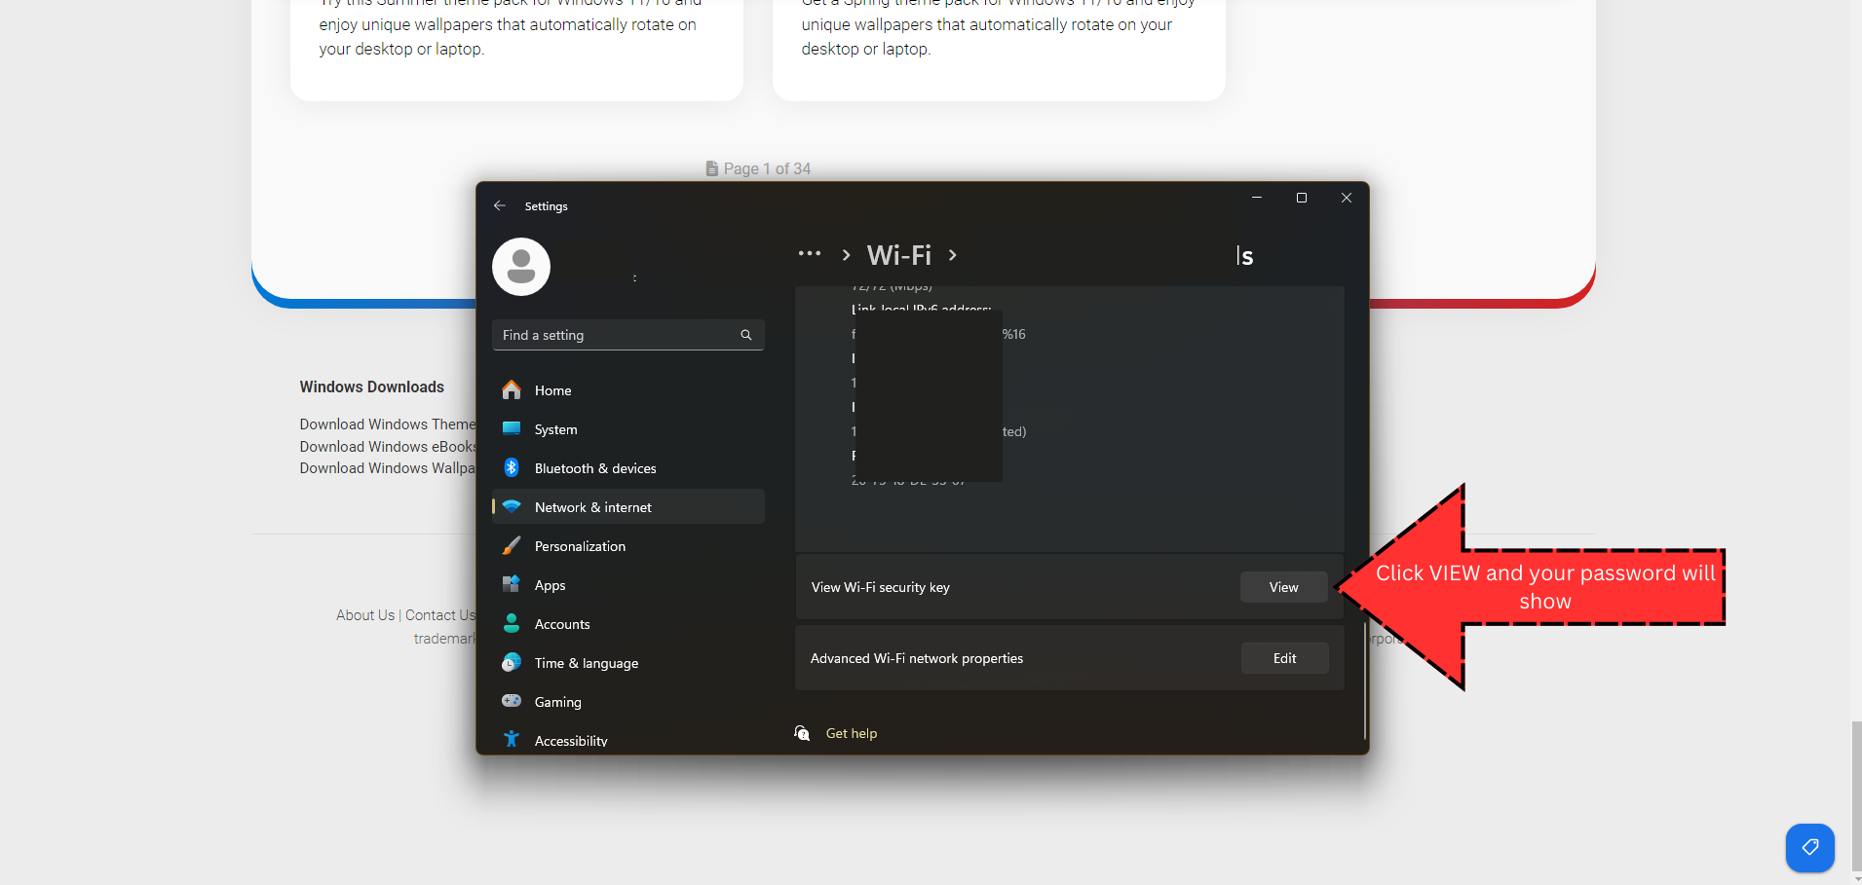Click the Get help headset icon
Screen dimensions: 1862x885
[802, 733]
